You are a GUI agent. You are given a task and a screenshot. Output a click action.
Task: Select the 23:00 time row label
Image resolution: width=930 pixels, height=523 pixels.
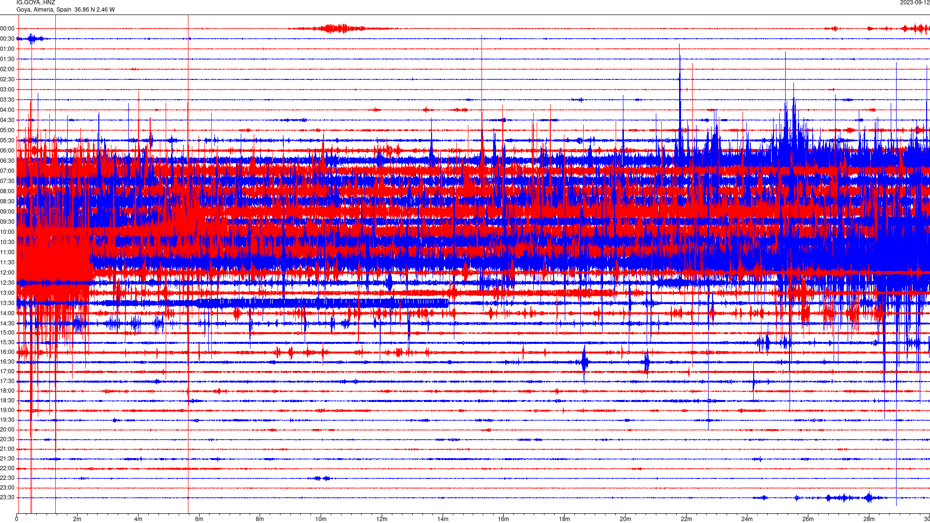pyautogui.click(x=7, y=488)
